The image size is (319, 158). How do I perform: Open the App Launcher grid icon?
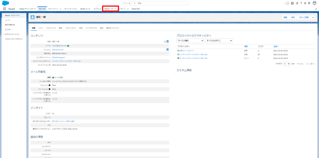(x=5, y=9)
